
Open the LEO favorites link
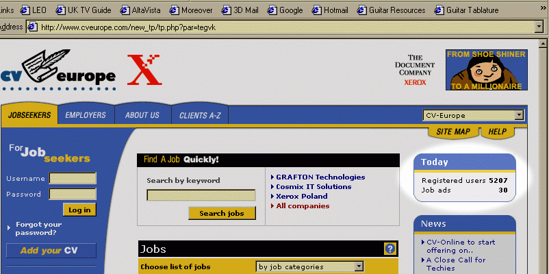click(x=34, y=10)
